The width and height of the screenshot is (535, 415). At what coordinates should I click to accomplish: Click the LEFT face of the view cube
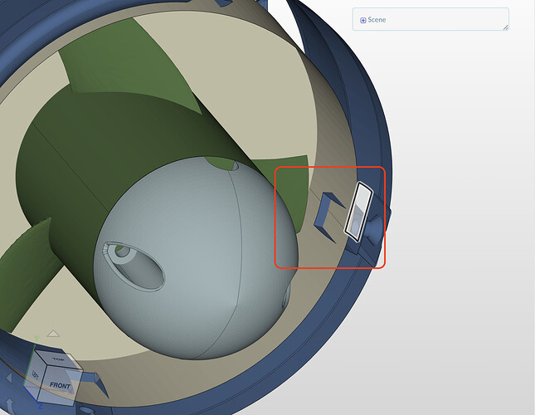click(35, 375)
